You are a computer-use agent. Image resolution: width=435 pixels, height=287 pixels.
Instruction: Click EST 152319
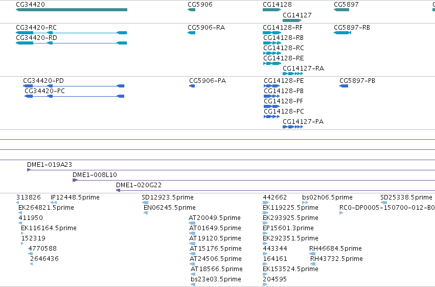[x=22, y=244]
